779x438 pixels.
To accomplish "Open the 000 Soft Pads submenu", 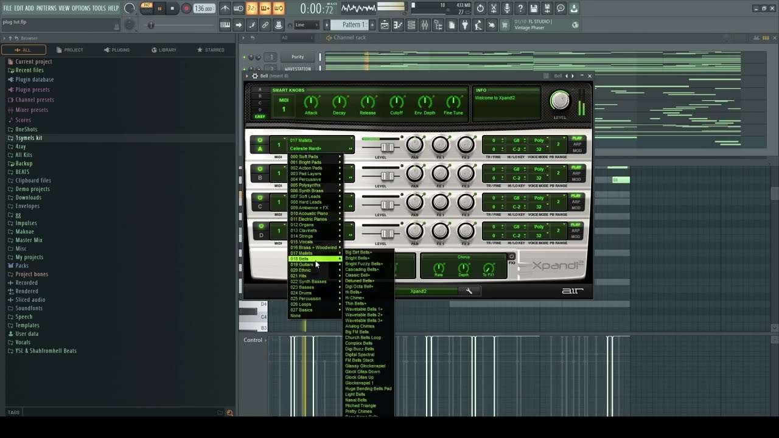I will point(316,156).
